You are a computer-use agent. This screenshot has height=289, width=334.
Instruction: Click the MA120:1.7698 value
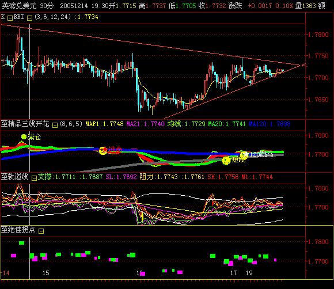(270, 124)
